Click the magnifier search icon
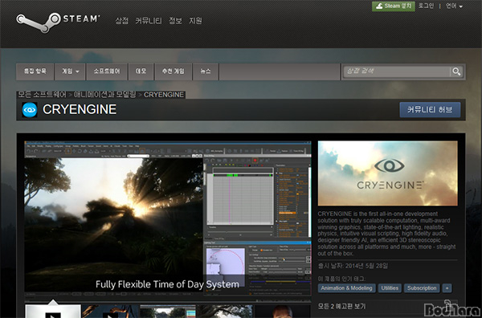 456,71
